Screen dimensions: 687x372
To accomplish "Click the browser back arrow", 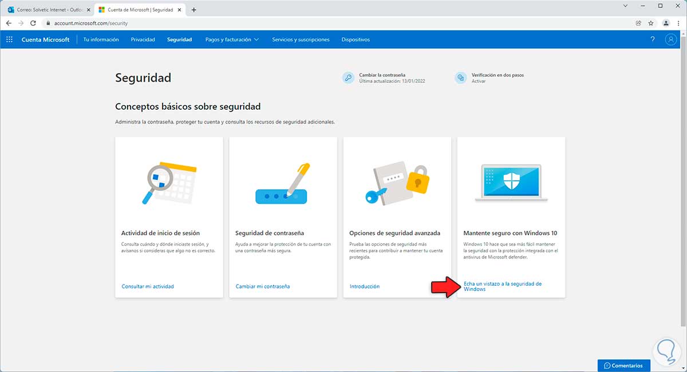I will [x=9, y=23].
